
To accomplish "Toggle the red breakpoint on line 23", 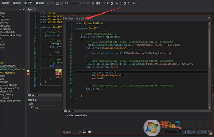I will point(29,74).
